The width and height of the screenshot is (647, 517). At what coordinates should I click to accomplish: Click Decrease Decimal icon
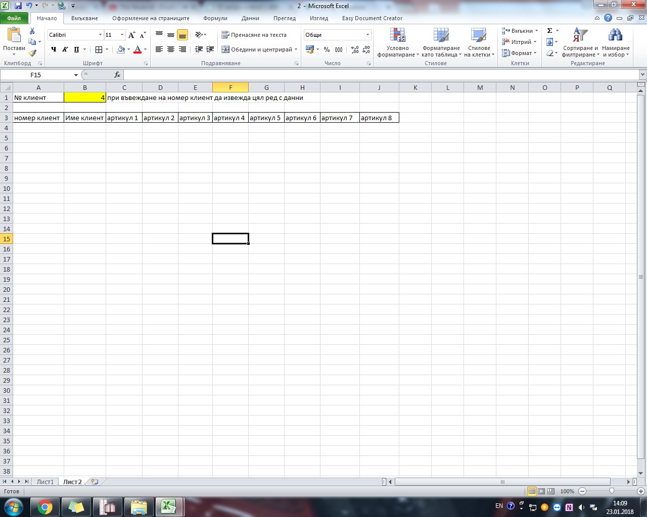click(367, 49)
